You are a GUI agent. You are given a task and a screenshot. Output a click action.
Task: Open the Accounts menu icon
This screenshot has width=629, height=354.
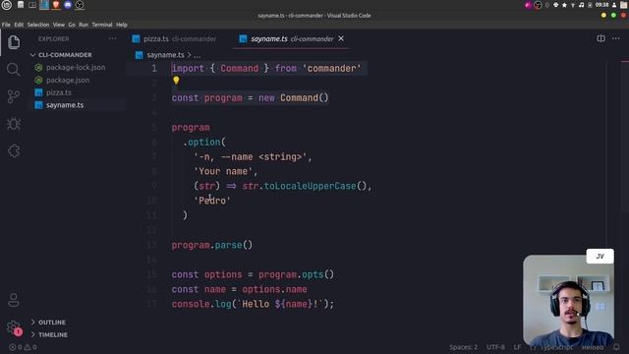pos(14,299)
